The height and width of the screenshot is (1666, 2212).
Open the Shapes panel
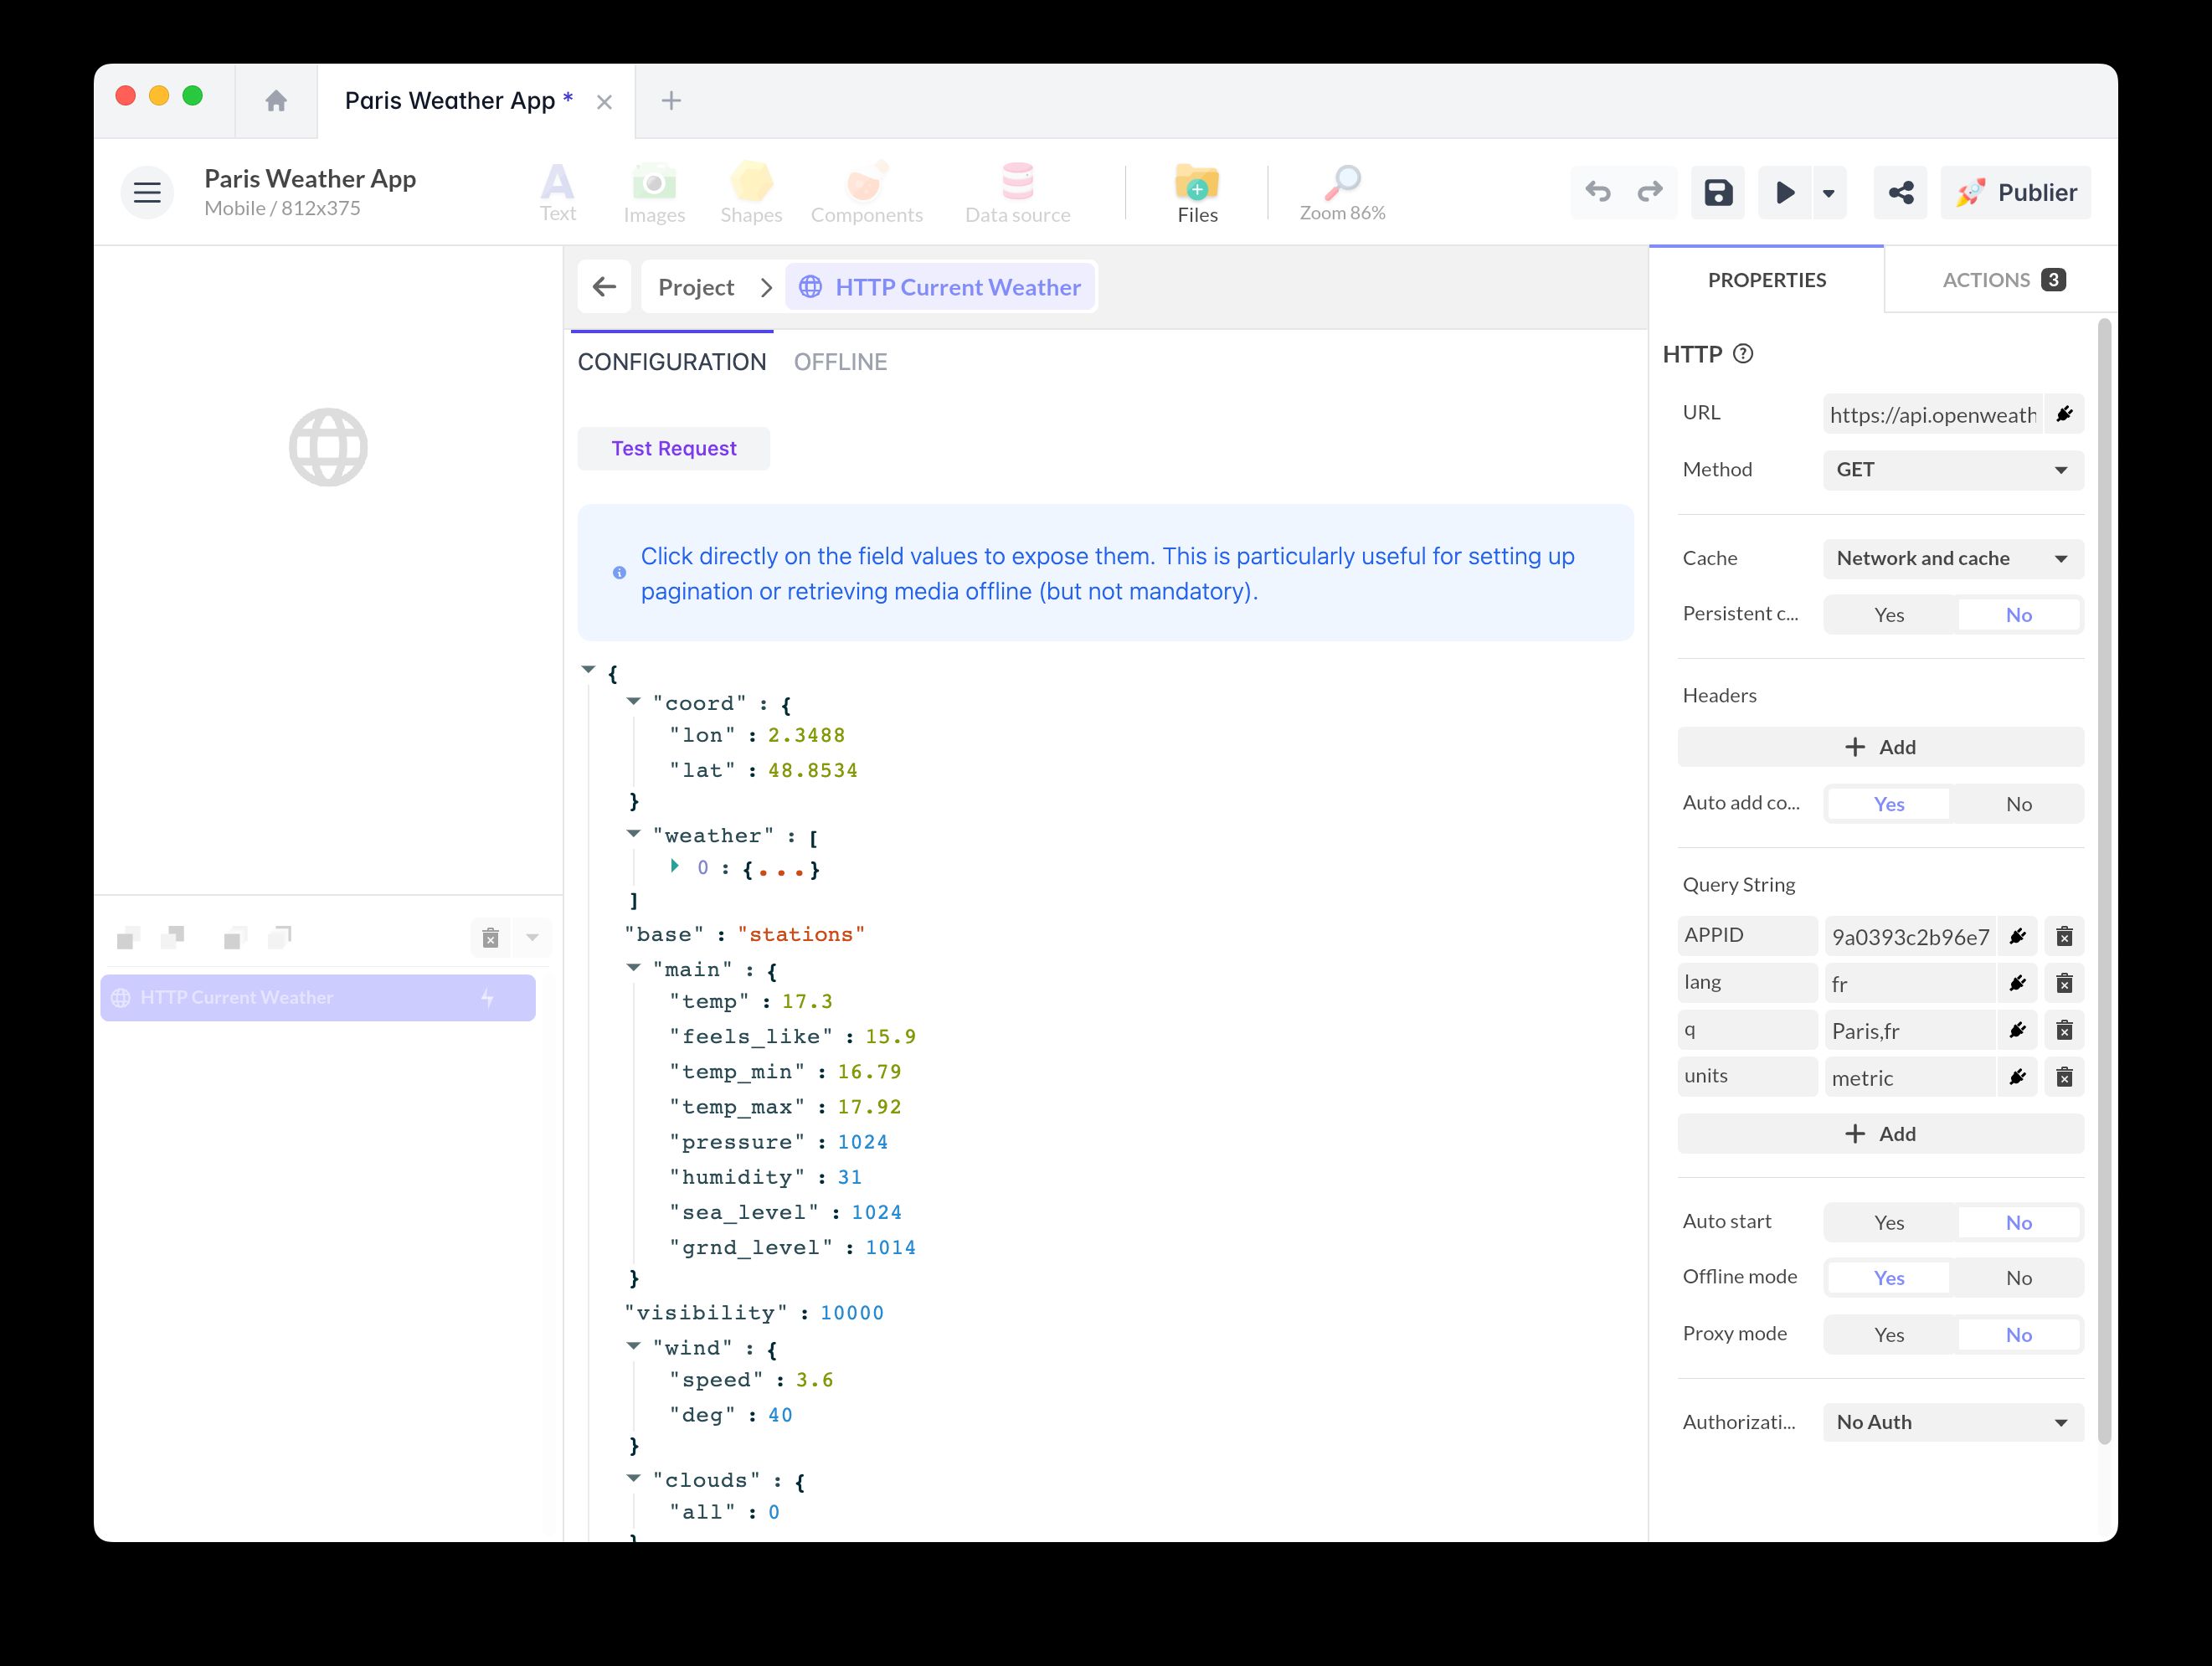point(751,192)
